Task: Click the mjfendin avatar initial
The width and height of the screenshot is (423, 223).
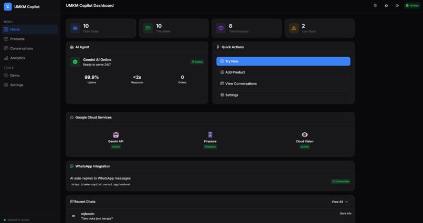Action: click(x=73, y=216)
